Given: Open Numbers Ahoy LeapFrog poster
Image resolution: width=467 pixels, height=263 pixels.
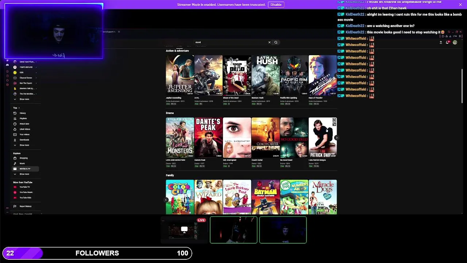Looking at the screenshot, I should 294,197.
